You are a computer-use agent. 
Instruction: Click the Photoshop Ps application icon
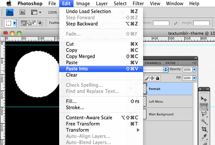pyautogui.click(x=9, y=12)
